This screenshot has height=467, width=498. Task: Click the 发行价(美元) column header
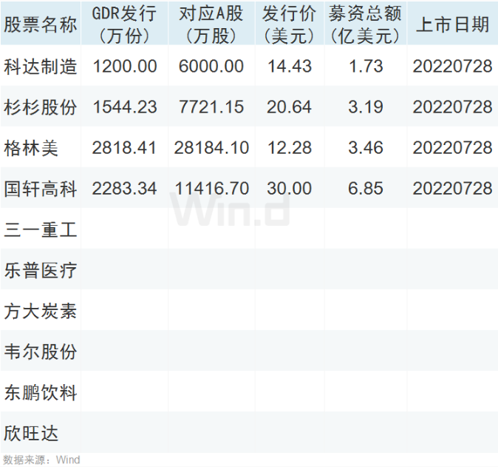coord(289,24)
